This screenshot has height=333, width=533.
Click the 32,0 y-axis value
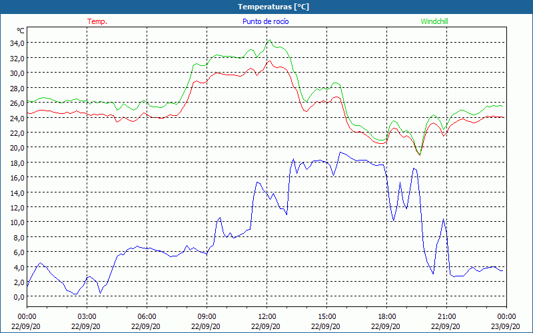pos(17,58)
